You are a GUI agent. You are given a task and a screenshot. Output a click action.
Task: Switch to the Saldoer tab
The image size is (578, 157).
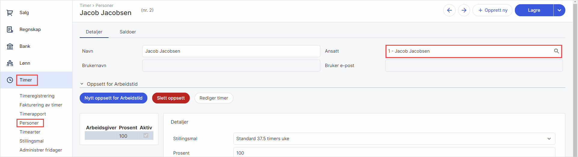(x=128, y=32)
